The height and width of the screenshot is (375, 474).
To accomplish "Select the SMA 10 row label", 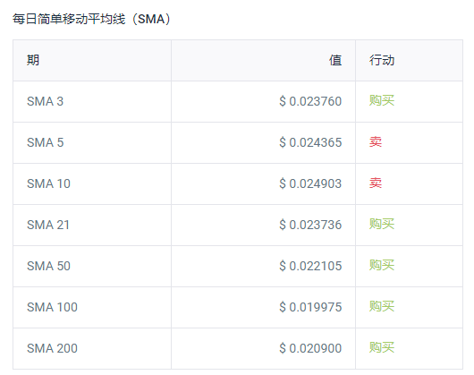I will (x=48, y=183).
